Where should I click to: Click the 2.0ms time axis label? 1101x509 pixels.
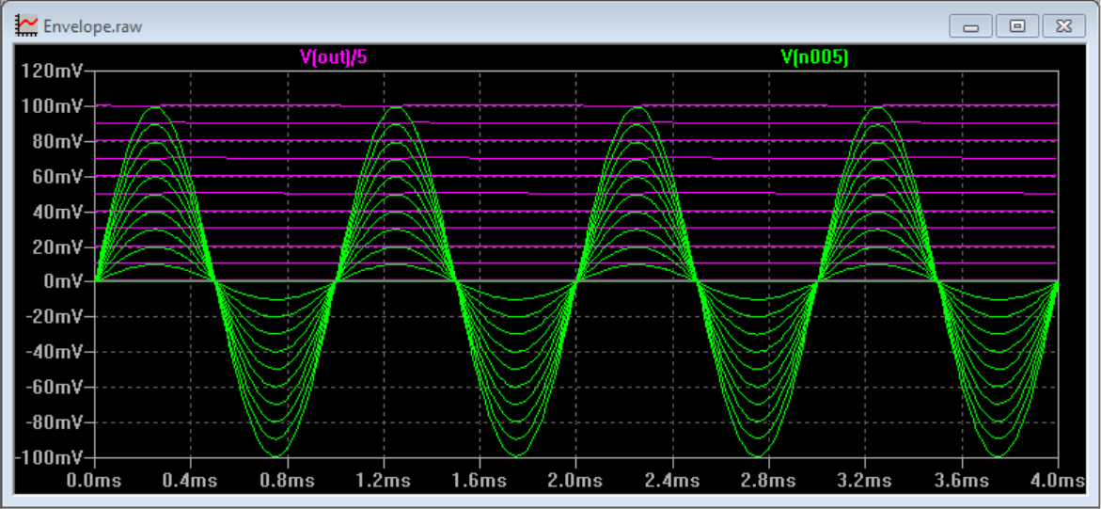pyautogui.click(x=575, y=480)
